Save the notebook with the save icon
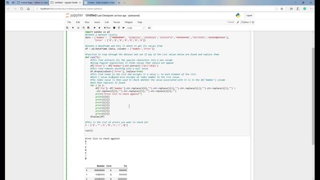This screenshot has width=320, height=180. coord(67,28)
